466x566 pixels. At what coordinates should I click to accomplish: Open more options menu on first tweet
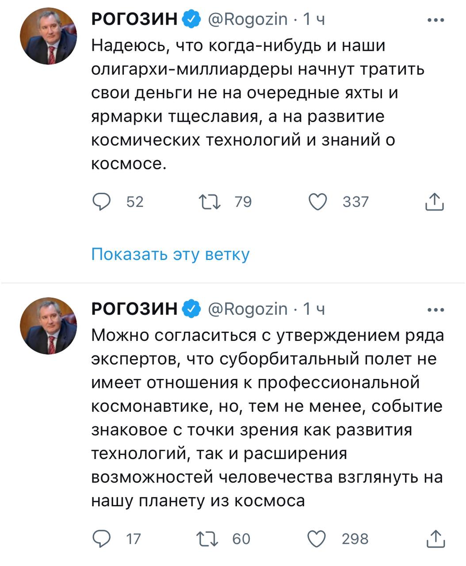436,20
